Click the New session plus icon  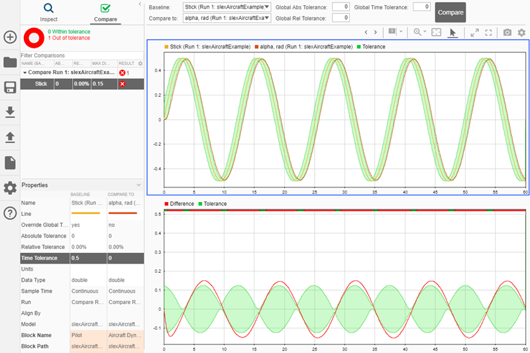(x=10, y=37)
